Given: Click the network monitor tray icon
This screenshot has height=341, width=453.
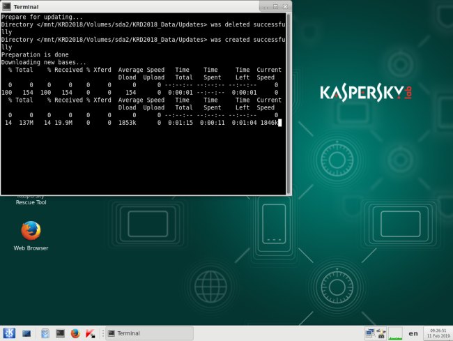Looking at the screenshot, I should click(381, 333).
